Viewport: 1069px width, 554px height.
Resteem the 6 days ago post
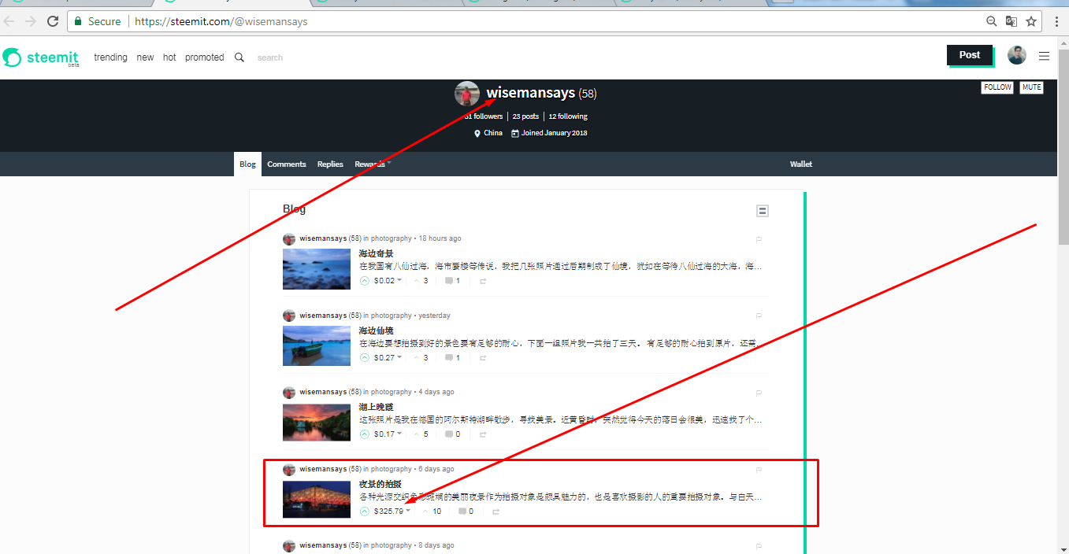pos(496,512)
